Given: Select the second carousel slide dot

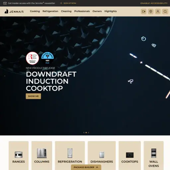Looking at the screenshot, I should point(86,132).
